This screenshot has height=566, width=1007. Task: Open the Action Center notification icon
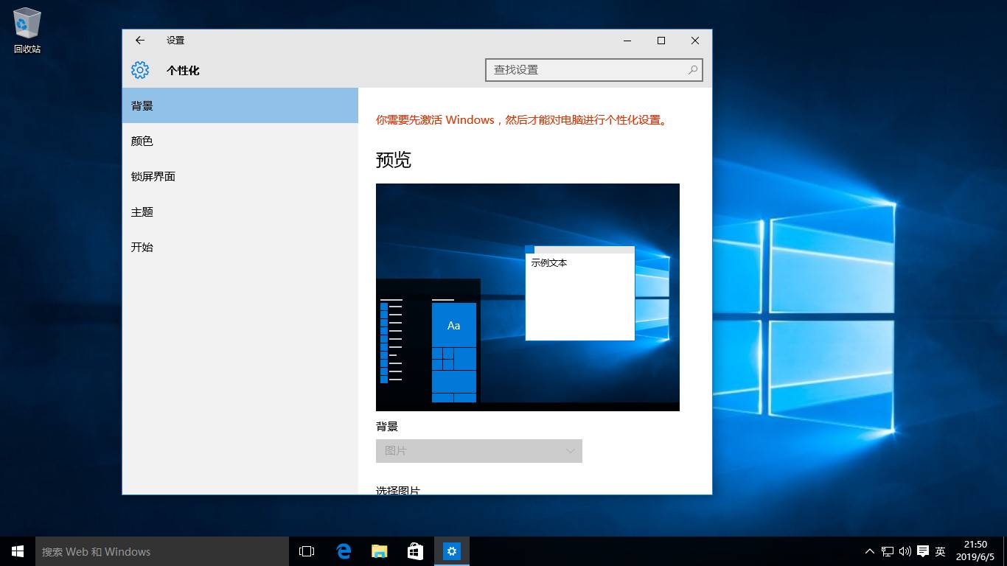(x=922, y=551)
